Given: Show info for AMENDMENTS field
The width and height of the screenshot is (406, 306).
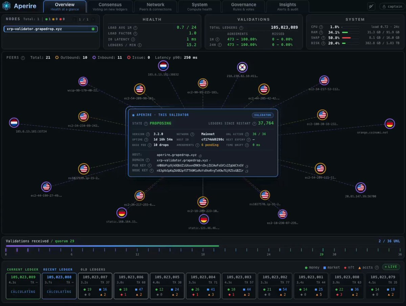Looking at the screenshot, I should 197,145.
